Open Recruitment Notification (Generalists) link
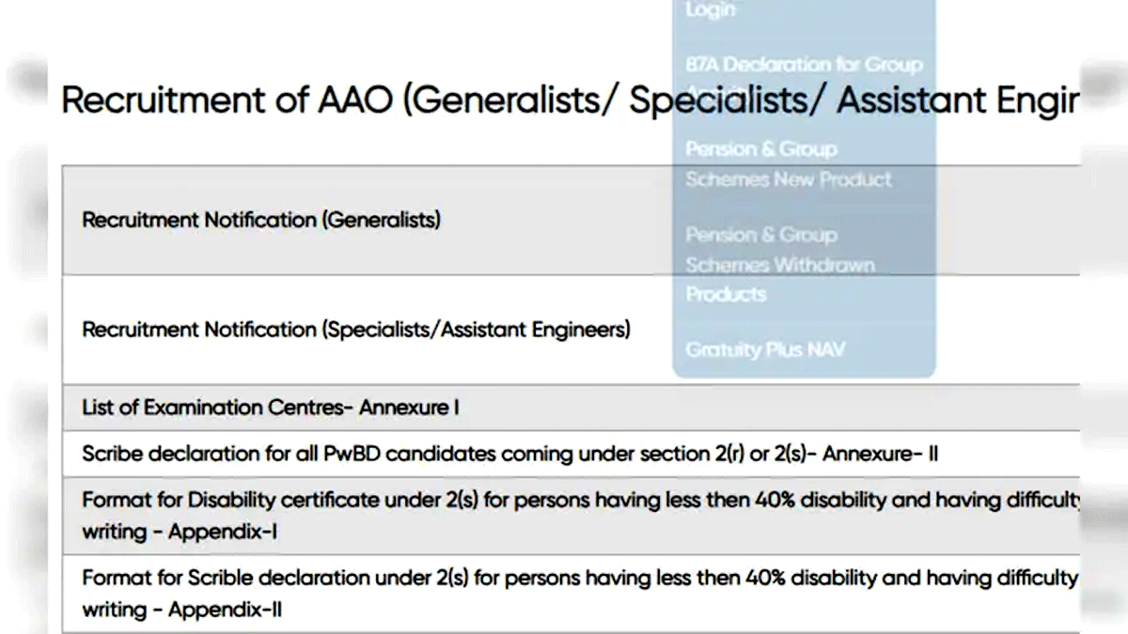The height and width of the screenshot is (634, 1128). coord(261,221)
